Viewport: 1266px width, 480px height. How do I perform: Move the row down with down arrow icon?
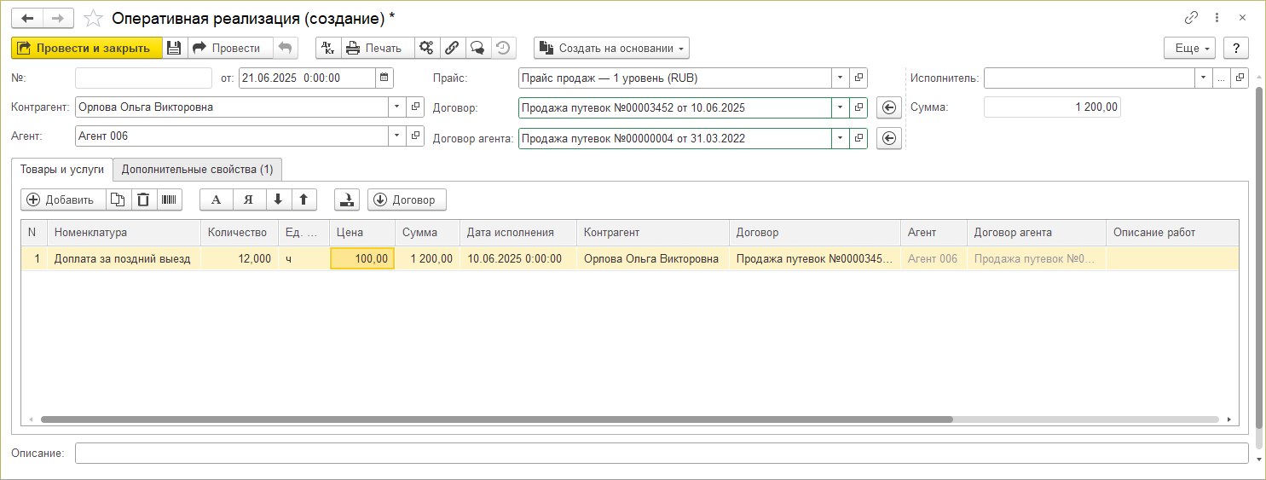(x=278, y=200)
